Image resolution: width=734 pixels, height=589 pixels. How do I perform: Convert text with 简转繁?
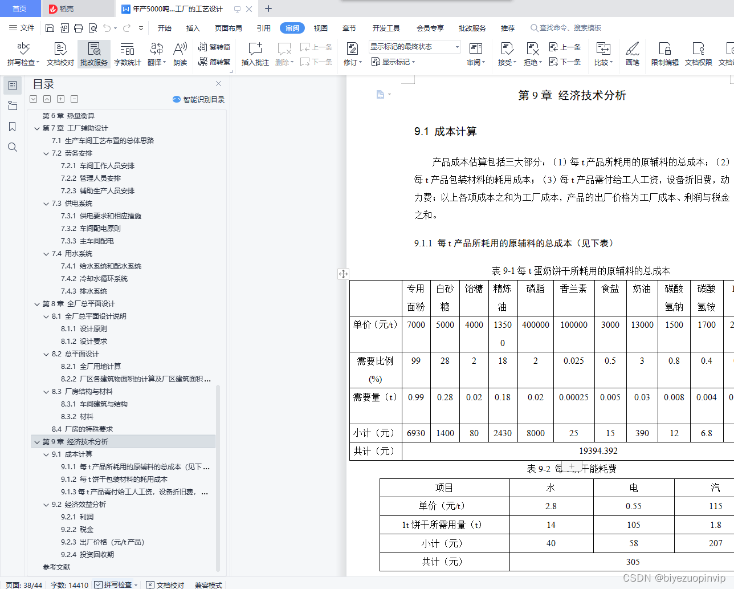coord(214,62)
